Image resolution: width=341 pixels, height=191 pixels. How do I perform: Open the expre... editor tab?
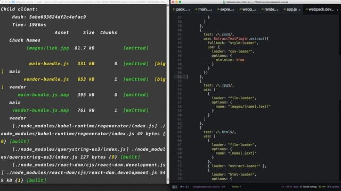(226, 10)
